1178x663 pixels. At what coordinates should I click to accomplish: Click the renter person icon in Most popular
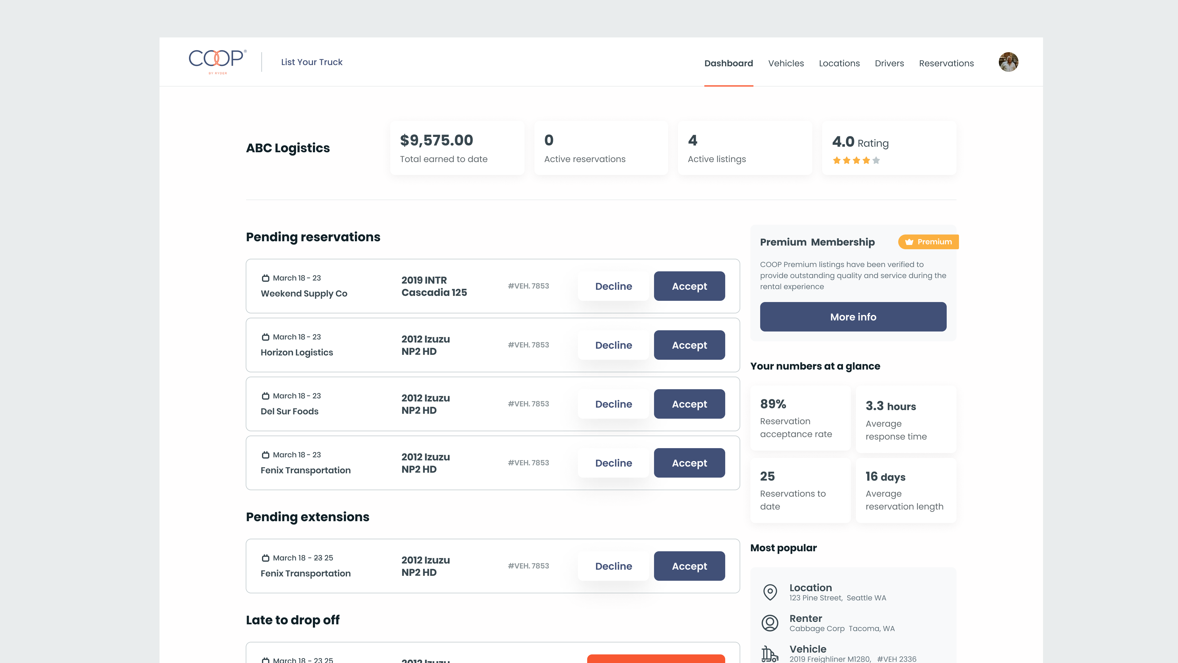[x=770, y=623]
